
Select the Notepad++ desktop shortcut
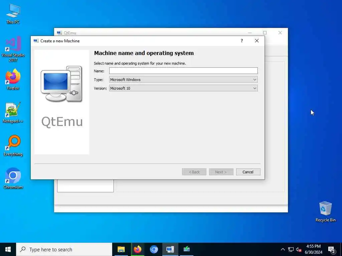coord(13,113)
